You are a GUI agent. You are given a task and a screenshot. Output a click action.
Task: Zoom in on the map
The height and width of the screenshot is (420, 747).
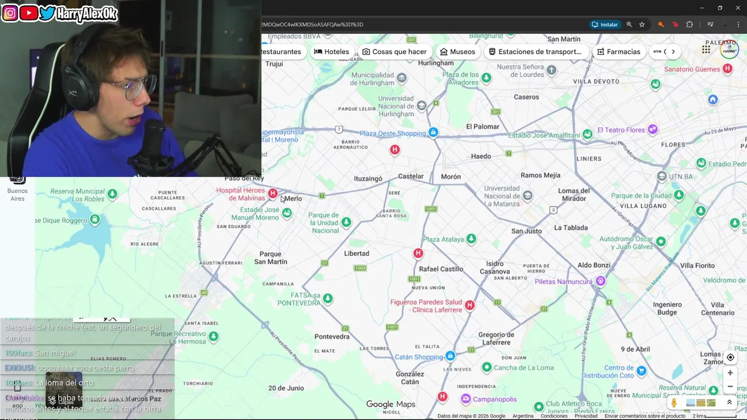coord(730,373)
